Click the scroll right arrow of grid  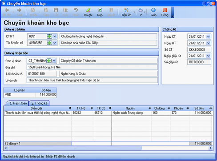(x=210, y=148)
